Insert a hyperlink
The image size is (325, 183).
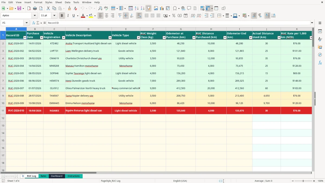click(x=183, y=8)
